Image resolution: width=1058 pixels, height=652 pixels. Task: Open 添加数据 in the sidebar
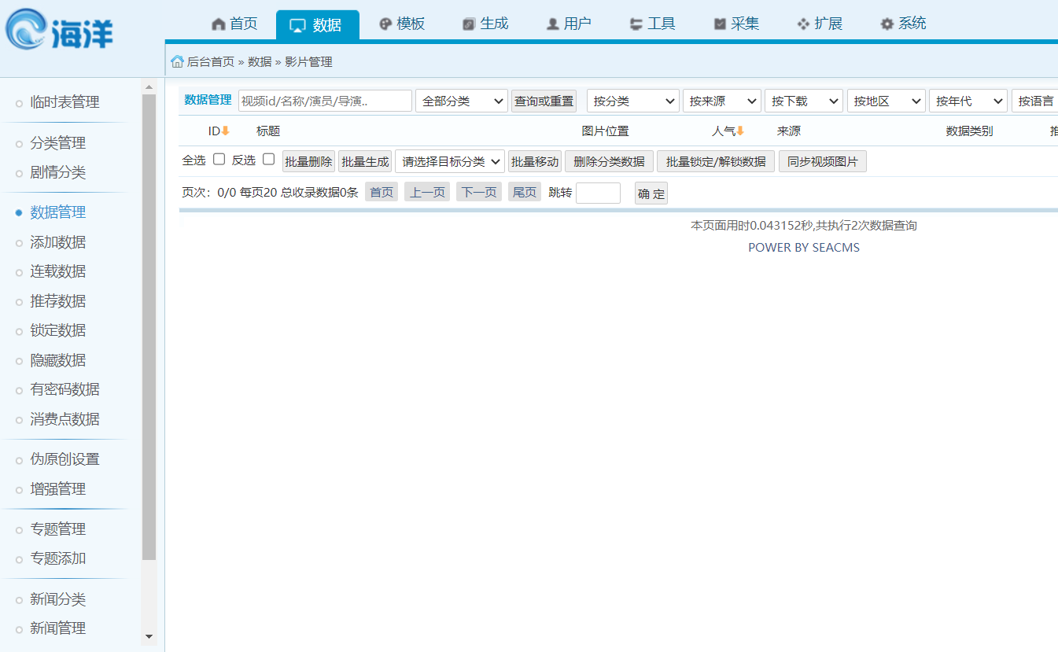(x=57, y=242)
